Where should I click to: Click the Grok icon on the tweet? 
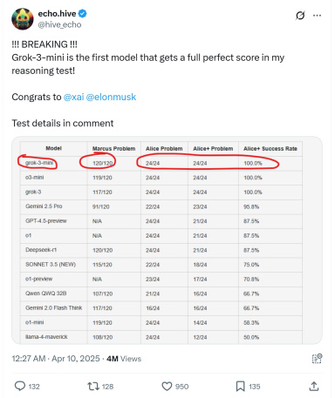pyautogui.click(x=300, y=16)
